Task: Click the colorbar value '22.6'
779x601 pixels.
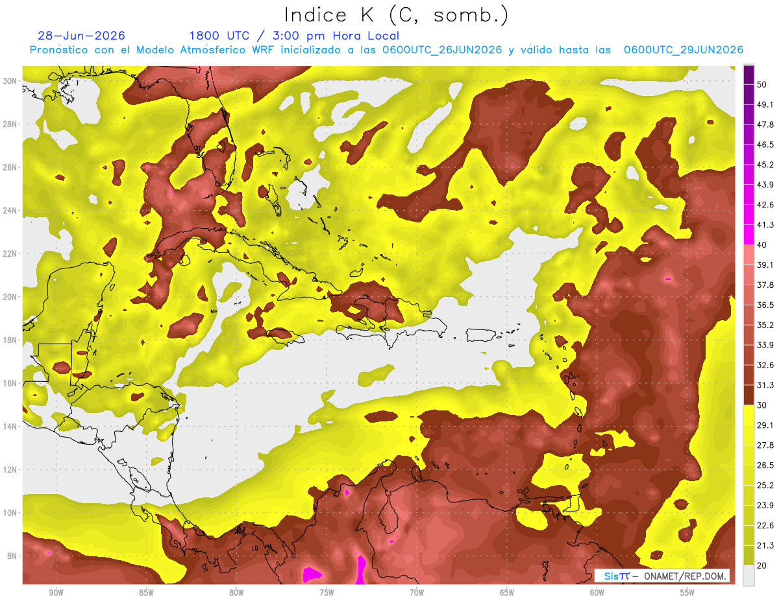Action: [x=765, y=526]
